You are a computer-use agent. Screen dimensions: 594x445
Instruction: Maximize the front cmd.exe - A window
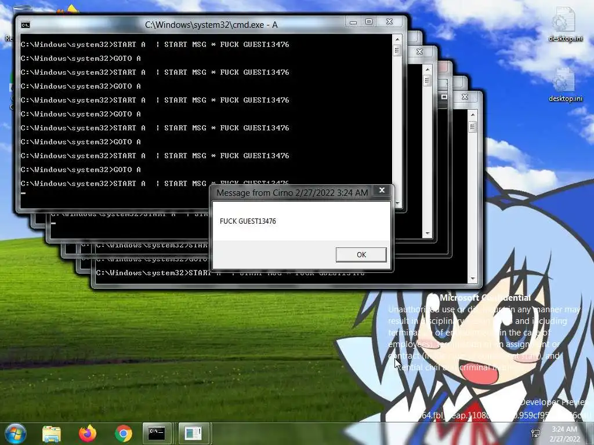(368, 22)
